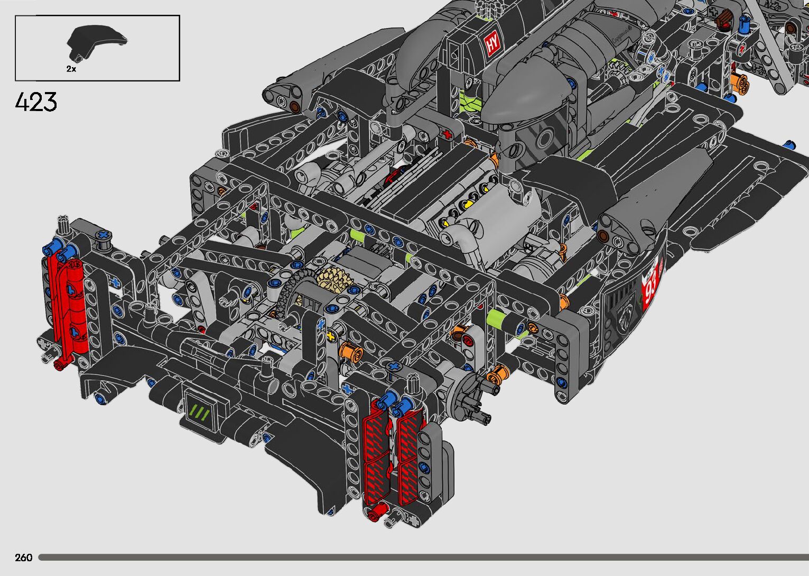
Task: Click the step number 423
Action: [36, 102]
